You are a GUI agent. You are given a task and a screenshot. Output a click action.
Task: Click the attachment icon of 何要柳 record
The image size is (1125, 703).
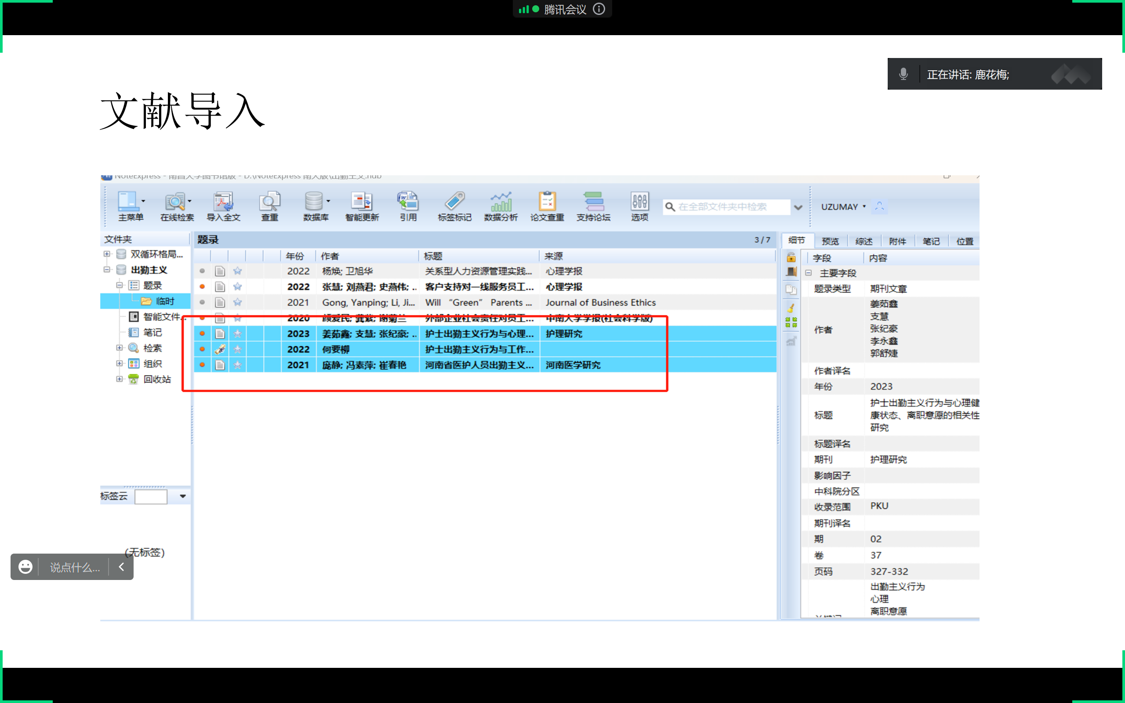220,349
